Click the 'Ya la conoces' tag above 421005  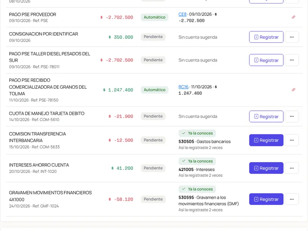pyautogui.click(x=197, y=161)
